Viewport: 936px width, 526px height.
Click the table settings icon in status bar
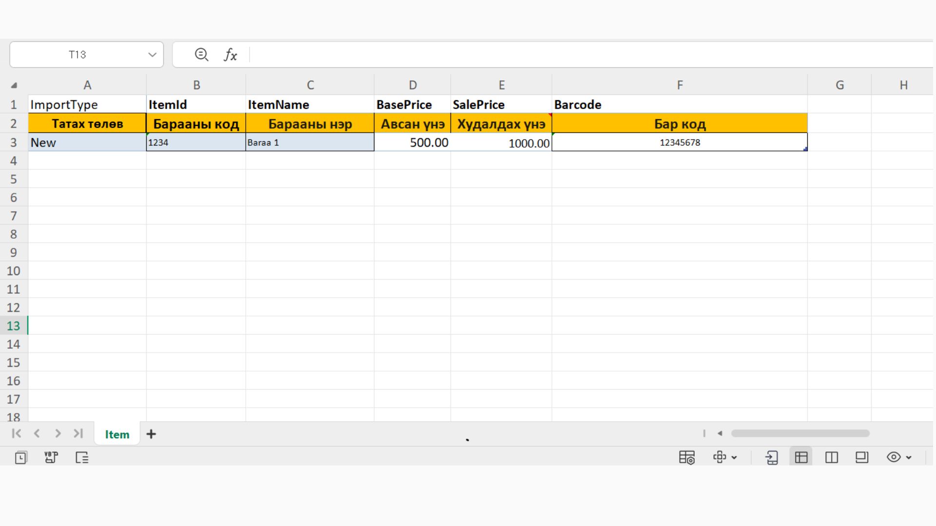tap(686, 457)
